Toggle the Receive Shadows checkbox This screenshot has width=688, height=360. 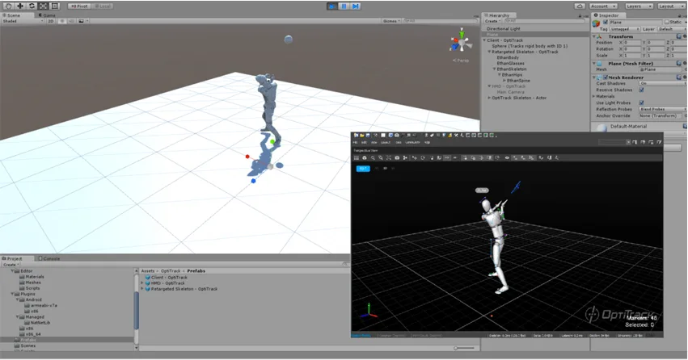coord(641,90)
